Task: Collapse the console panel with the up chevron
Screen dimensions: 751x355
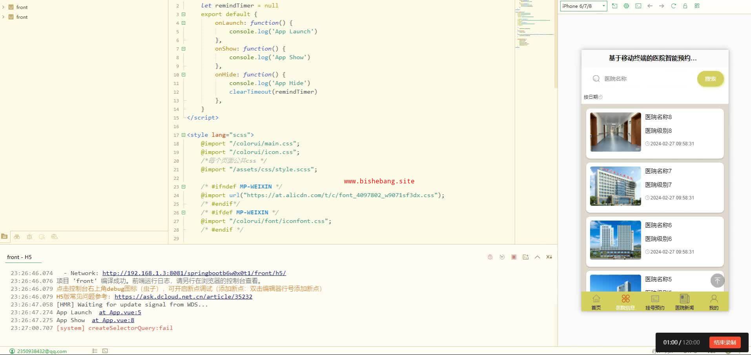Action: pos(537,257)
